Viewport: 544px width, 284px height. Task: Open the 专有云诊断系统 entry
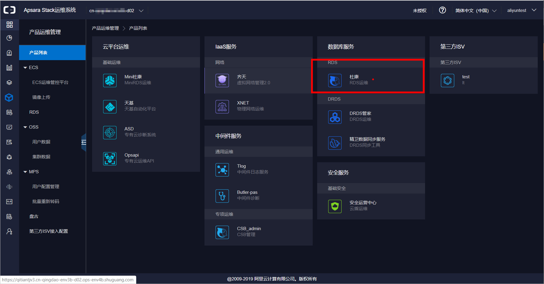click(x=140, y=135)
